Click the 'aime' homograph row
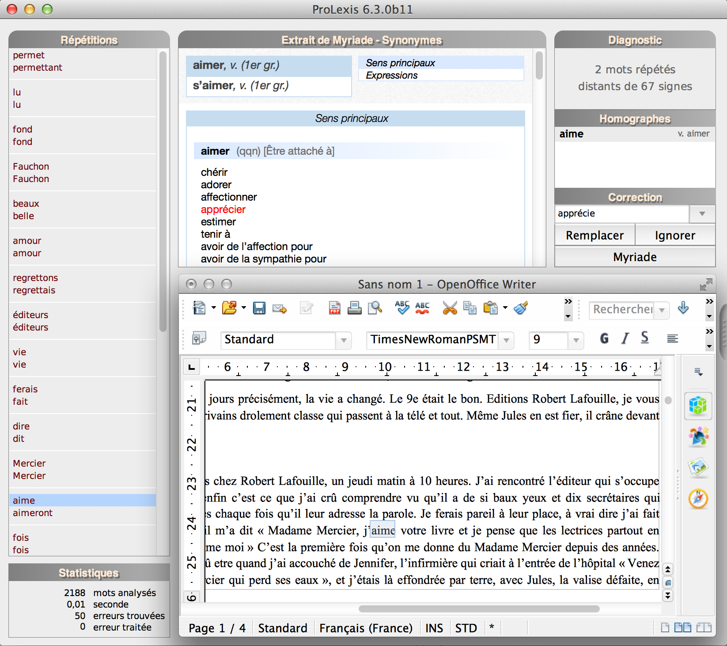This screenshot has height=646, width=727. tap(635, 134)
